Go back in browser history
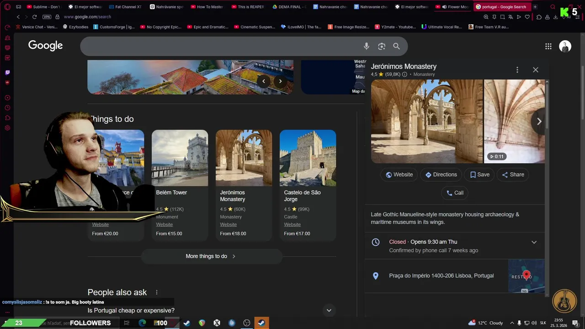The width and height of the screenshot is (585, 329). [x=18, y=17]
